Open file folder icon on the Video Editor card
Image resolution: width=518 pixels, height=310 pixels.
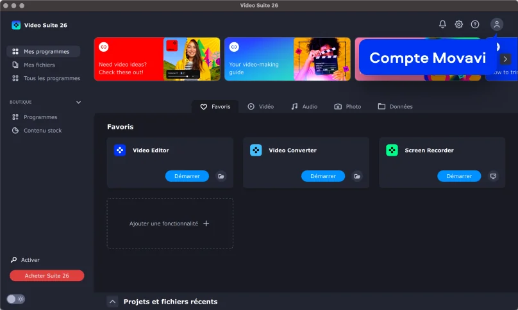coord(221,176)
